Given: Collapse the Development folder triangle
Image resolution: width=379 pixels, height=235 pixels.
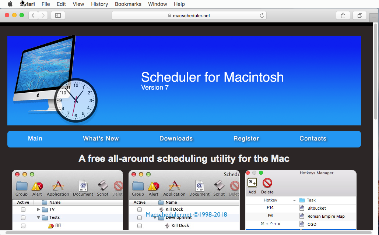Looking at the screenshot, I should [155, 217].
